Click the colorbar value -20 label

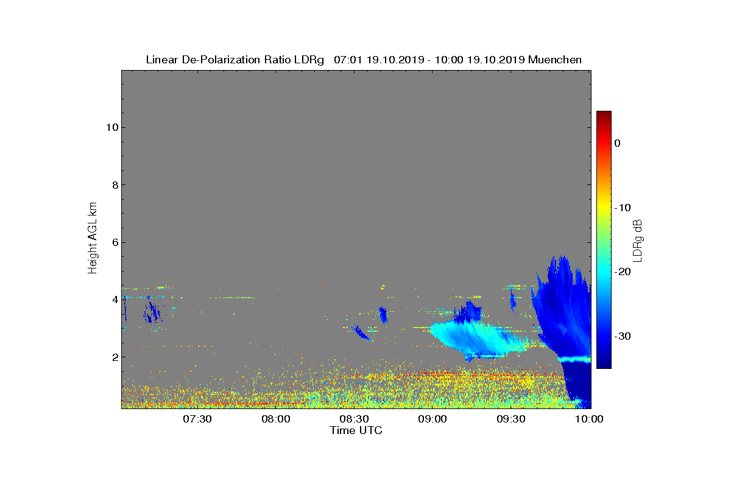click(622, 272)
